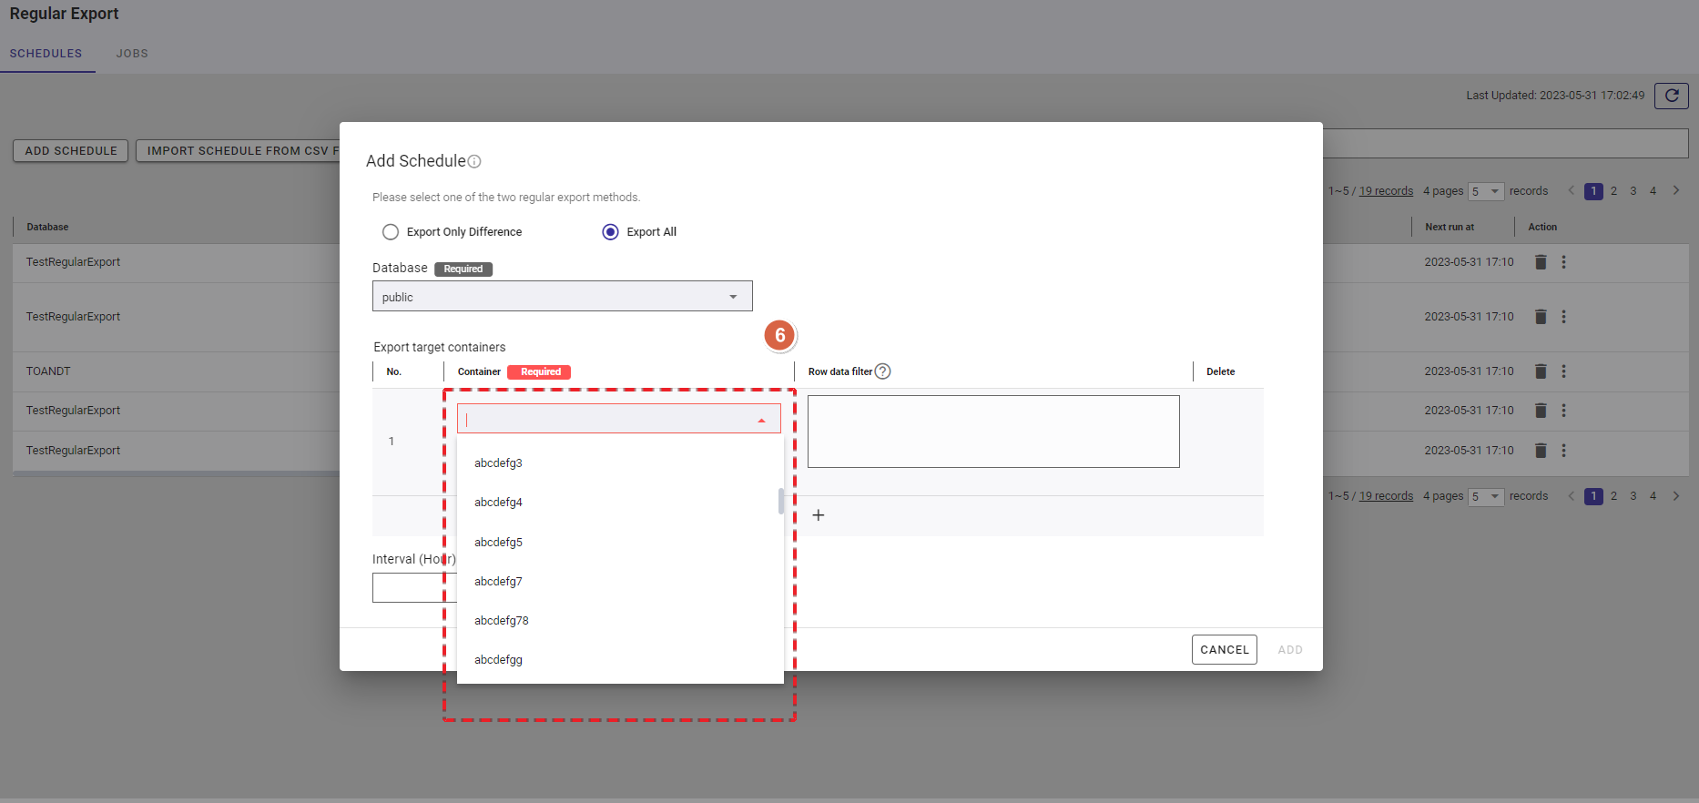Screen dimensions: 1699x803
Task: Click into the Row data filter text area
Action: click(x=992, y=432)
